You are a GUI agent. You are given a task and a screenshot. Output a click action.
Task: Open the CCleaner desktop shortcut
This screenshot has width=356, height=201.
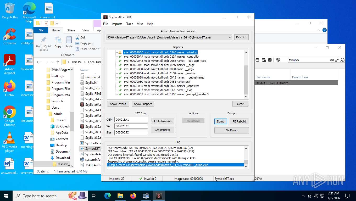click(10, 36)
